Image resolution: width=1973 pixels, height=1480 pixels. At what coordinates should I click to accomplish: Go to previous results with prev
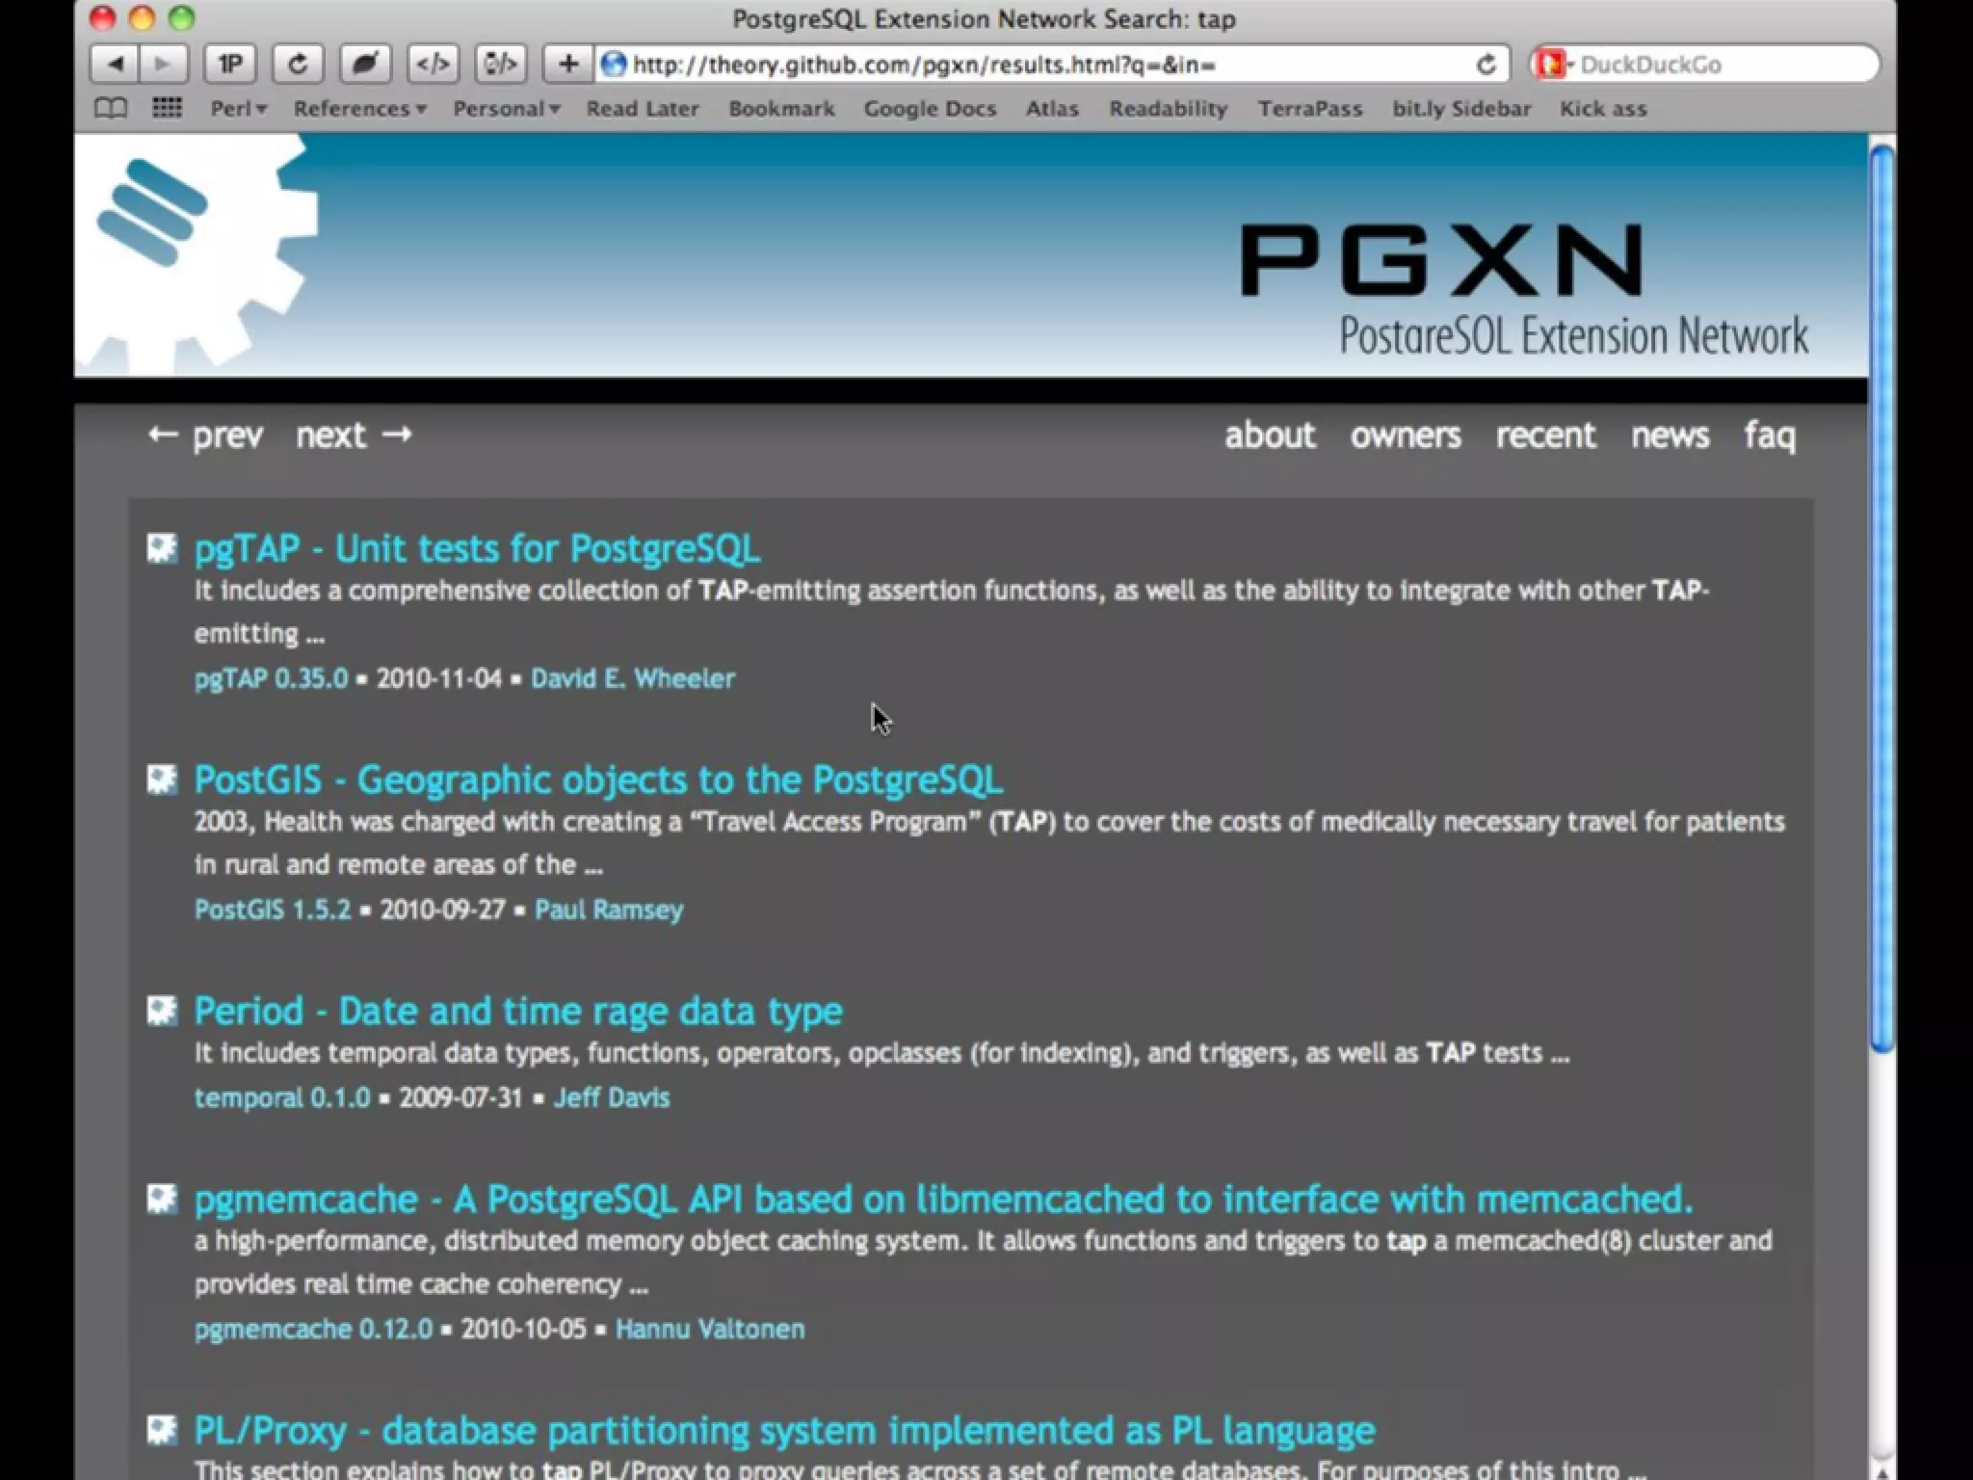tap(204, 436)
